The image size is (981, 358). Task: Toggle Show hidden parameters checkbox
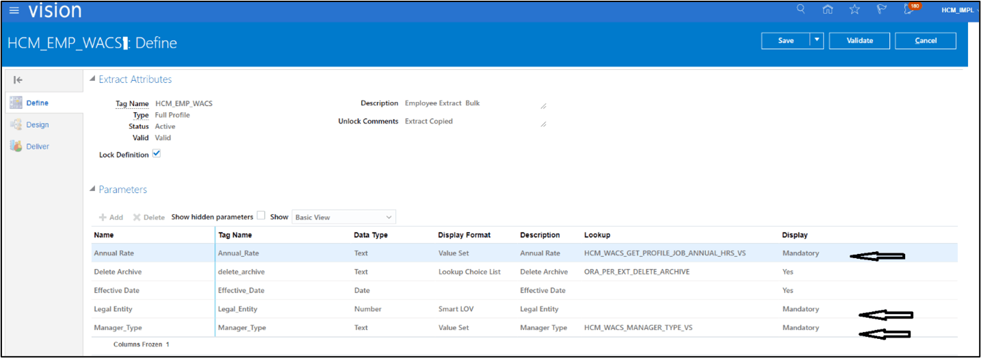pos(261,216)
